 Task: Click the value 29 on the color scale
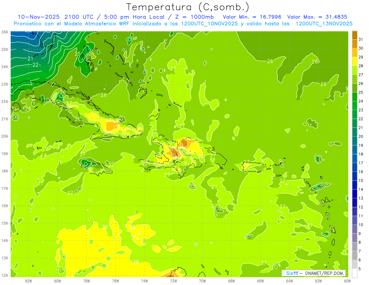point(361,57)
